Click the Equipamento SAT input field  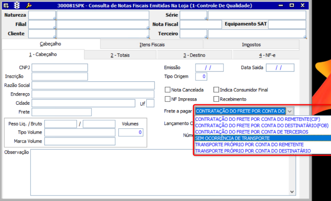287,24
